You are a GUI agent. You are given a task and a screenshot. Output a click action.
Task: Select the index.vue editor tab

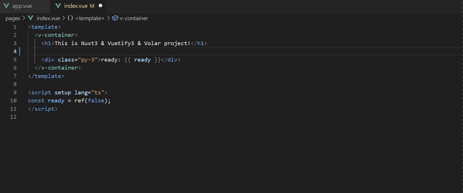tap(78, 6)
